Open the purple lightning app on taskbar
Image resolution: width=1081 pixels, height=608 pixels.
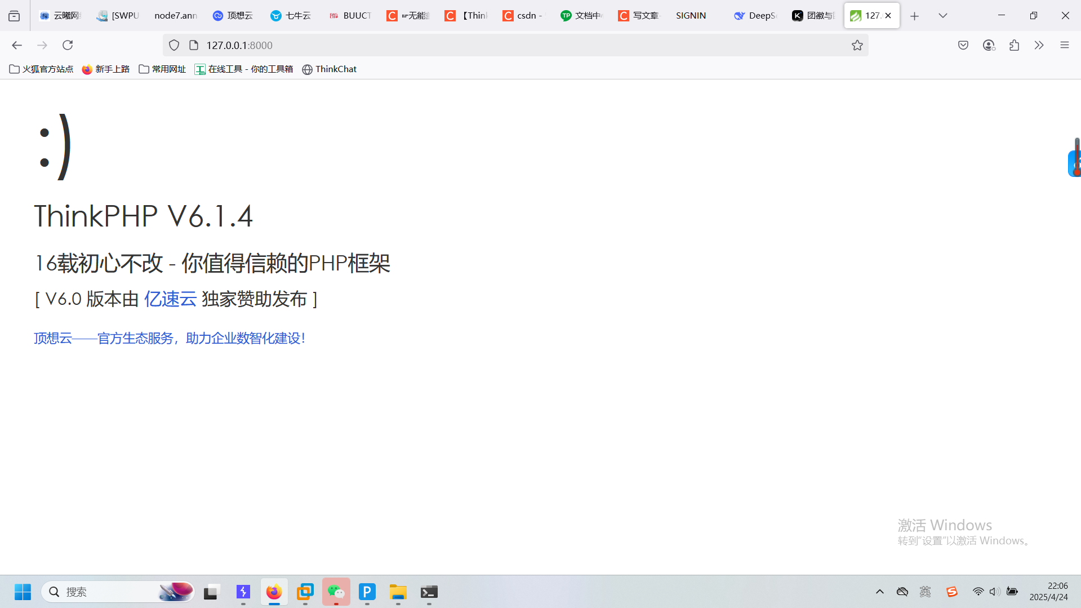tap(243, 592)
